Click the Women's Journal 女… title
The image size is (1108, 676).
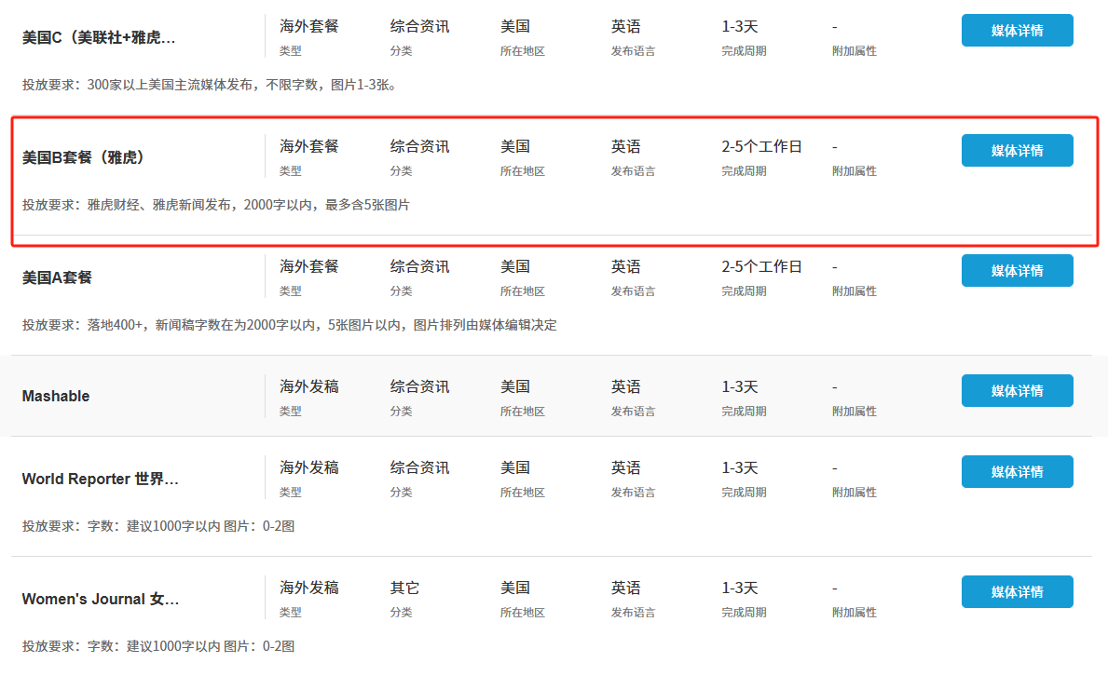pos(101,599)
